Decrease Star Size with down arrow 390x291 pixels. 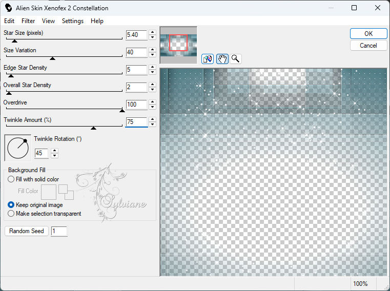[153, 37]
